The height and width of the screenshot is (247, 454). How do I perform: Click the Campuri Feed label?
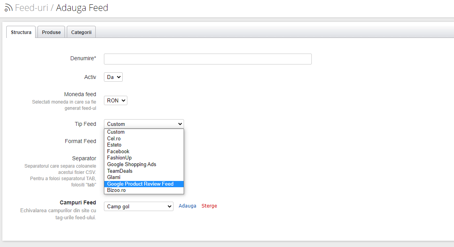click(x=78, y=202)
